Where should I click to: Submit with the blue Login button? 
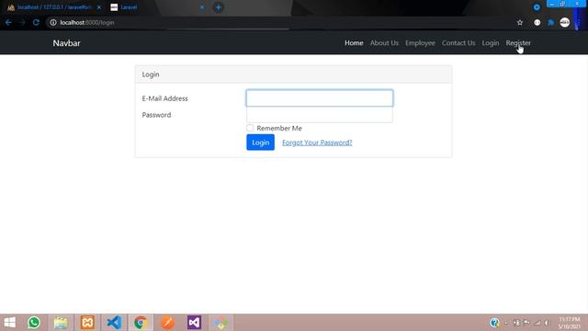point(260,143)
